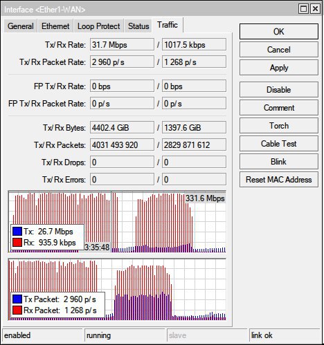Run the Cable Test

tap(279, 144)
